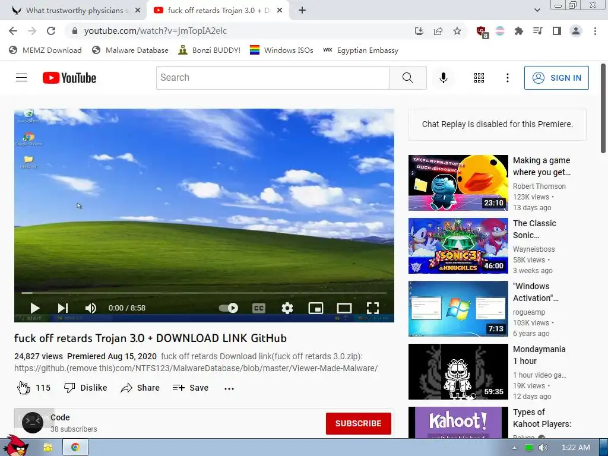The height and width of the screenshot is (456, 608).
Task: Reload the current page
Action: [x=51, y=31]
